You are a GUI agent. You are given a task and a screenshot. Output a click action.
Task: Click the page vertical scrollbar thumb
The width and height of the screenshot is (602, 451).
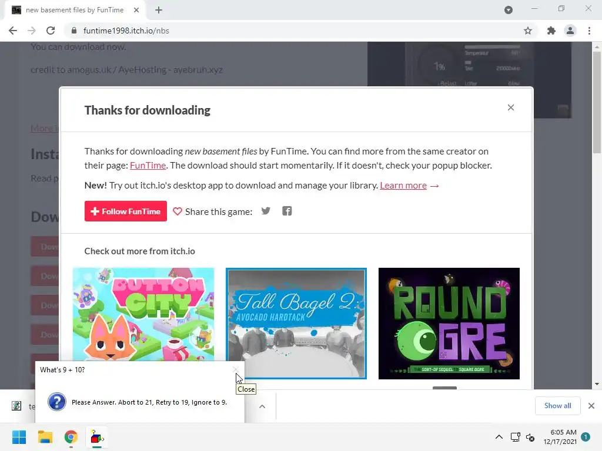(x=597, y=102)
